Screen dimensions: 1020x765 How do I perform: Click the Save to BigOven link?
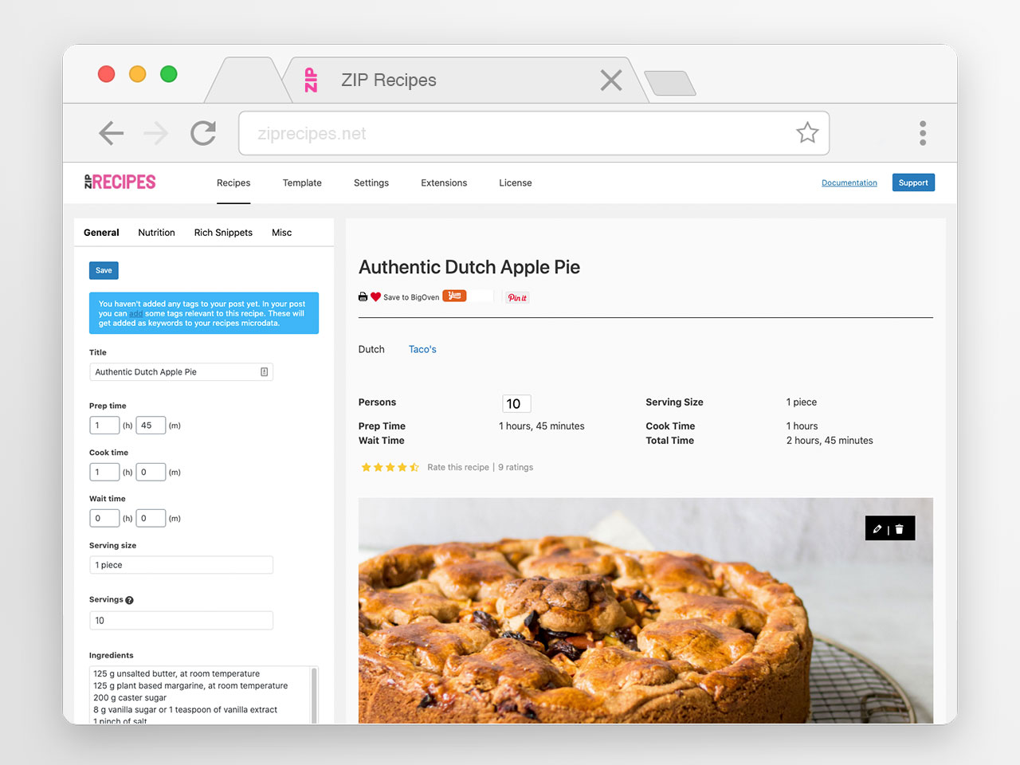click(411, 297)
